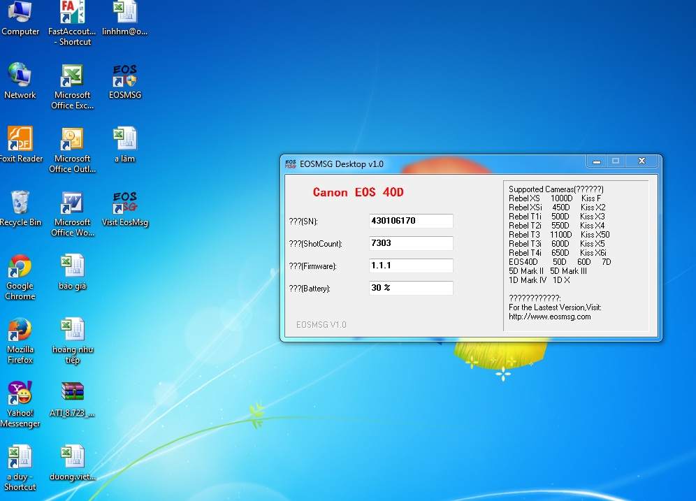Image resolution: width=696 pixels, height=501 pixels.
Task: Minimize the EOSMSG Desktop window
Action: point(597,161)
